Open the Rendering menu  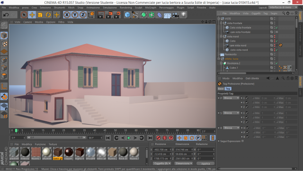(125, 8)
